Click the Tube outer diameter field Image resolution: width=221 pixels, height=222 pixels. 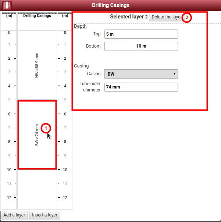coord(141,87)
